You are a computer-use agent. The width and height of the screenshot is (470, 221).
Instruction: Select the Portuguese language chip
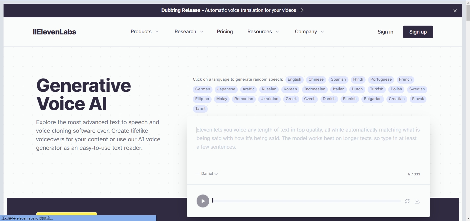coord(381,79)
